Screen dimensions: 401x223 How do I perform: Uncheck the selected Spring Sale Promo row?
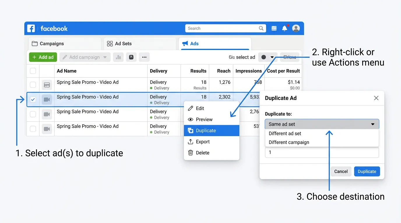tap(33, 99)
